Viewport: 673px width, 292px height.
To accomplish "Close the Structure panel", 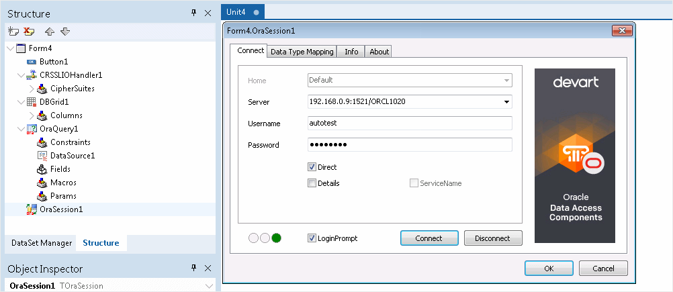I will click(x=208, y=13).
